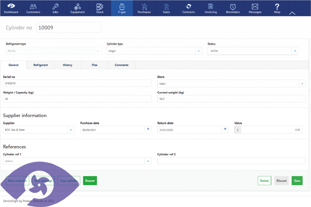Expand Refrigerant type dropdown
The height and width of the screenshot is (207, 311).
(x=98, y=51)
